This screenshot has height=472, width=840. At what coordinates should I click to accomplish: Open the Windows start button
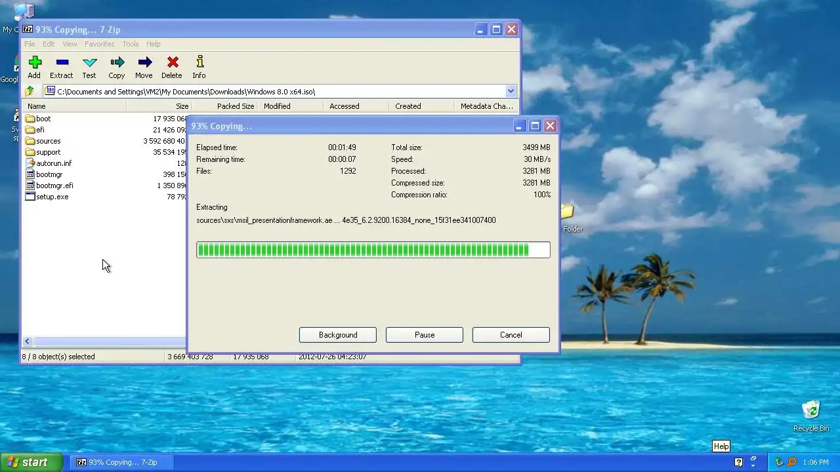click(31, 462)
